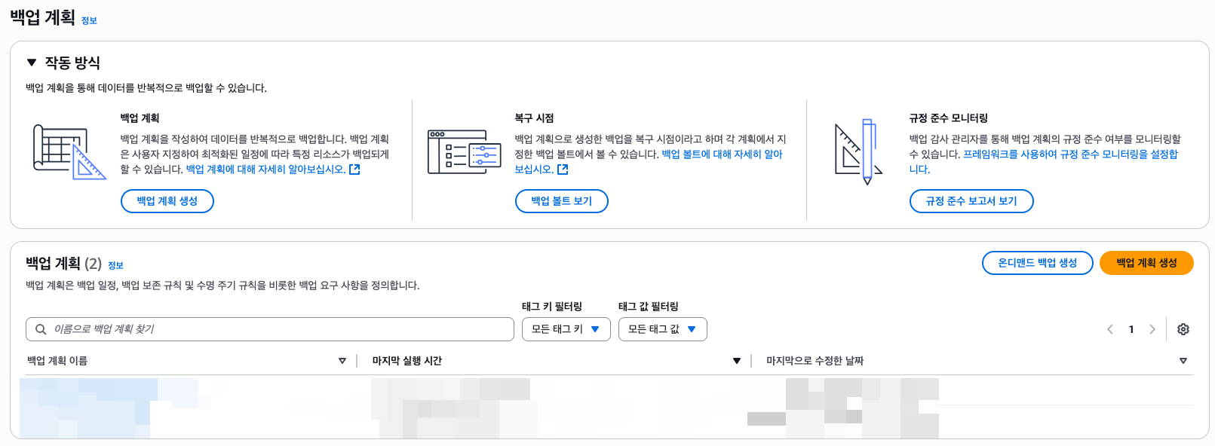The height and width of the screenshot is (446, 1215).
Task: Go to next page chevron
Action: pos(1152,329)
